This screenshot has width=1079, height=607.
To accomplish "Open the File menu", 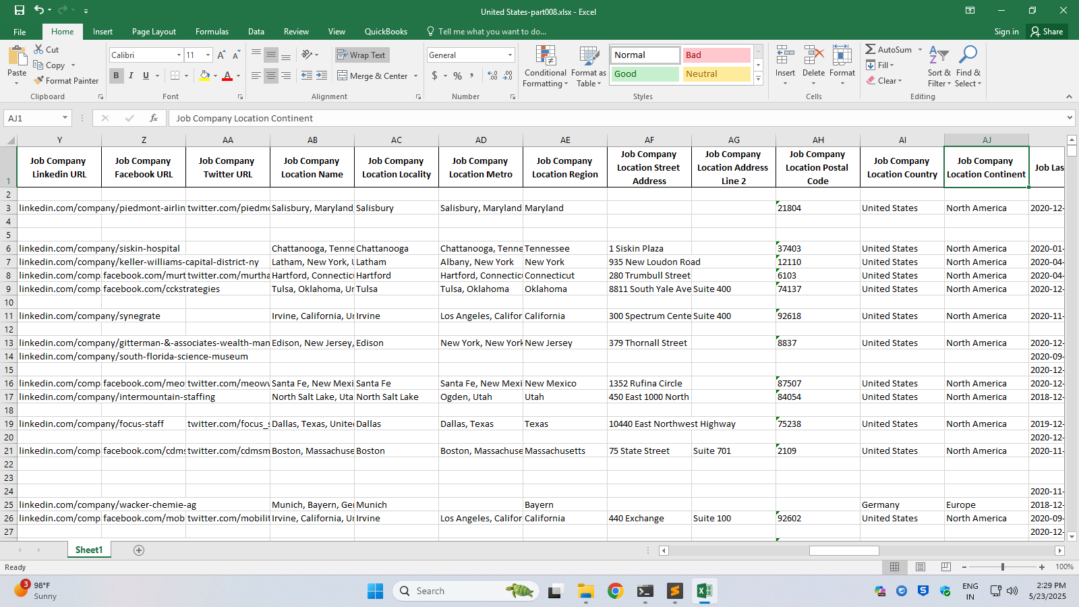I will pyautogui.click(x=20, y=32).
